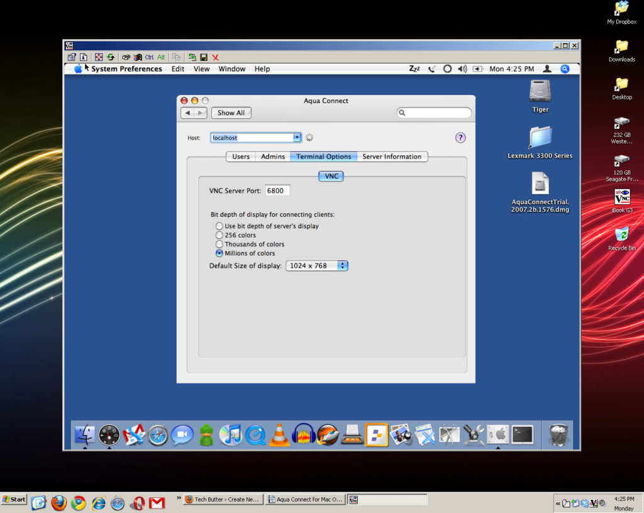Toggle full-screen mode in VNC toolbar
Image resolution: width=644 pixels, height=513 pixels.
tap(99, 57)
